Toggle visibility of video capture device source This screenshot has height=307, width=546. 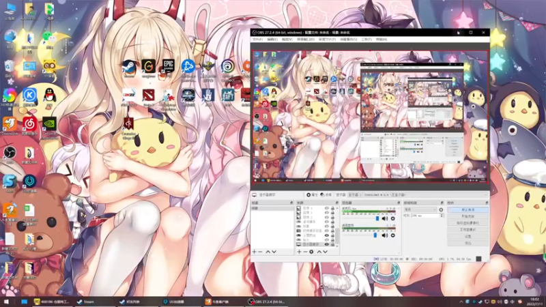[327, 231]
